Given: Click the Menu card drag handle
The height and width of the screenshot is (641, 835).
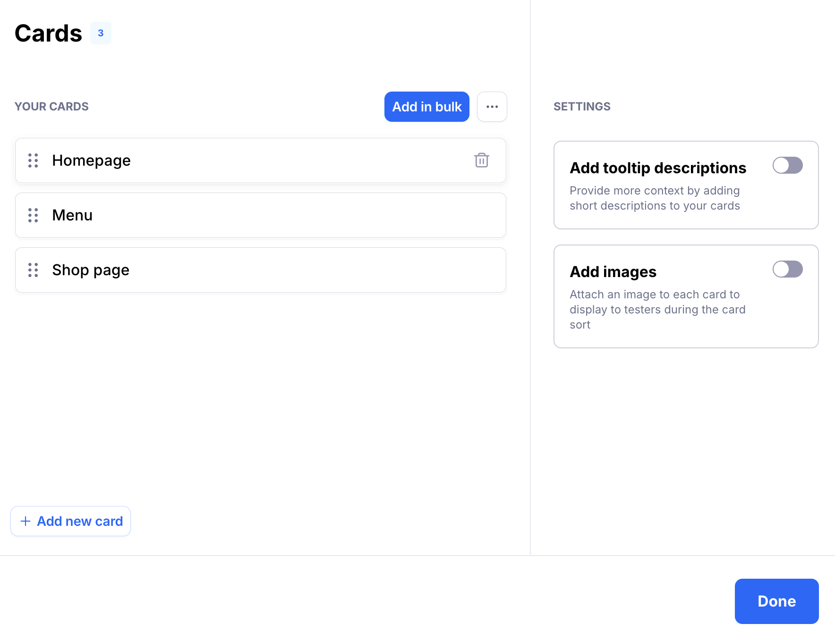Looking at the screenshot, I should (x=33, y=215).
